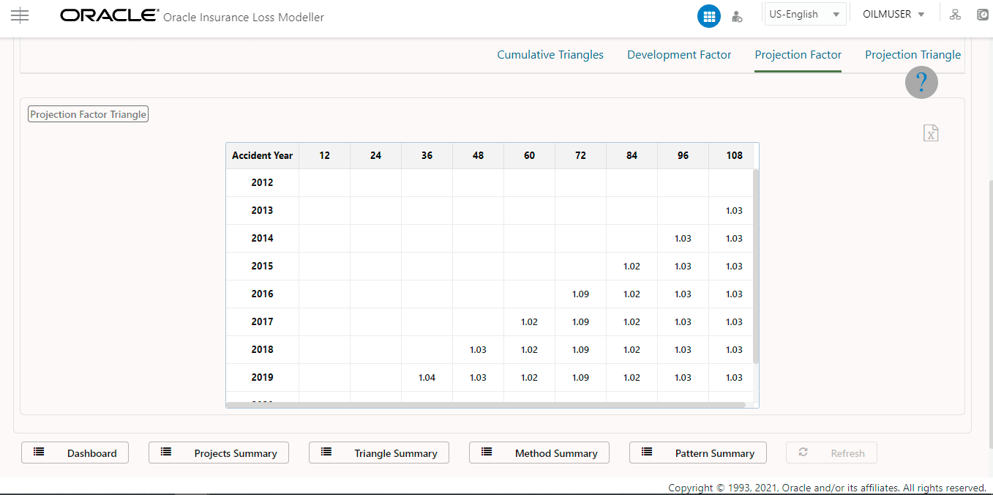Viewport: 993px width, 495px height.
Task: Click the list icon on Method Summary button
Action: coord(487,452)
